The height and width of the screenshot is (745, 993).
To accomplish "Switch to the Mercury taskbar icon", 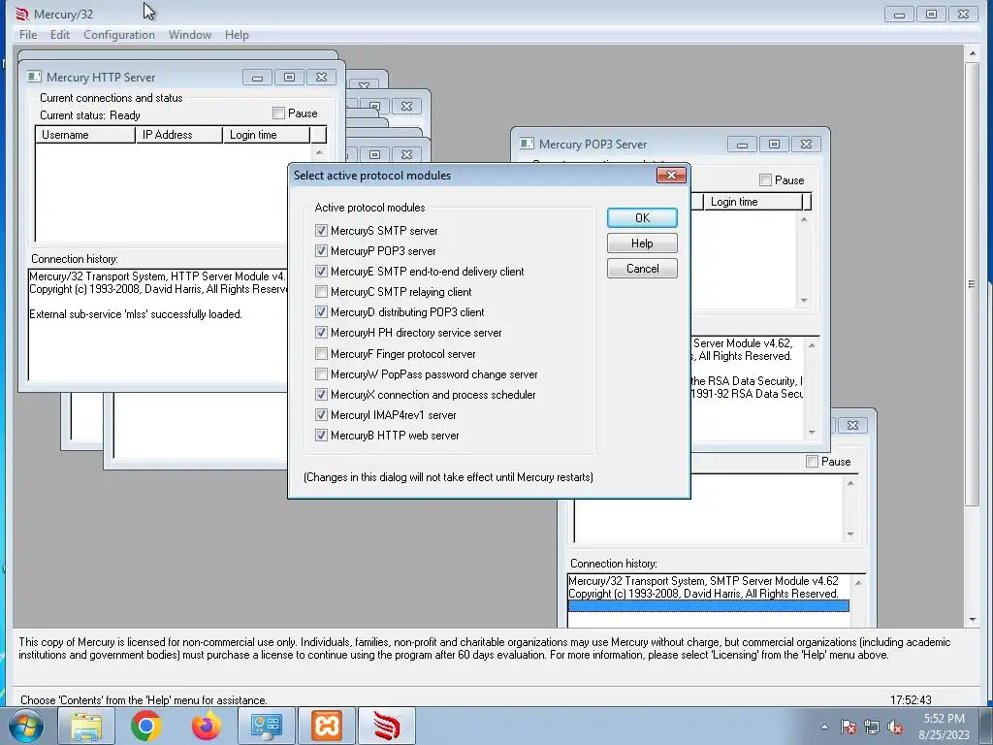I will tap(387, 726).
